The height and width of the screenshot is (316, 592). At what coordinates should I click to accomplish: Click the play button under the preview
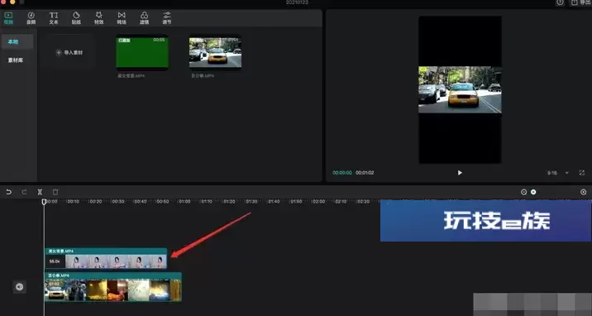(x=460, y=173)
